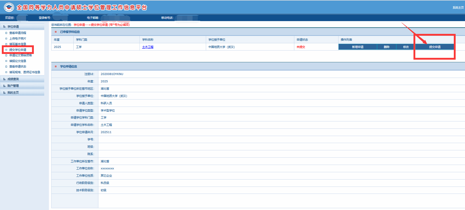This screenshot has width=465, height=210.
Task: Click the platform logo emblem in header
Action: pyautogui.click(x=9, y=7)
